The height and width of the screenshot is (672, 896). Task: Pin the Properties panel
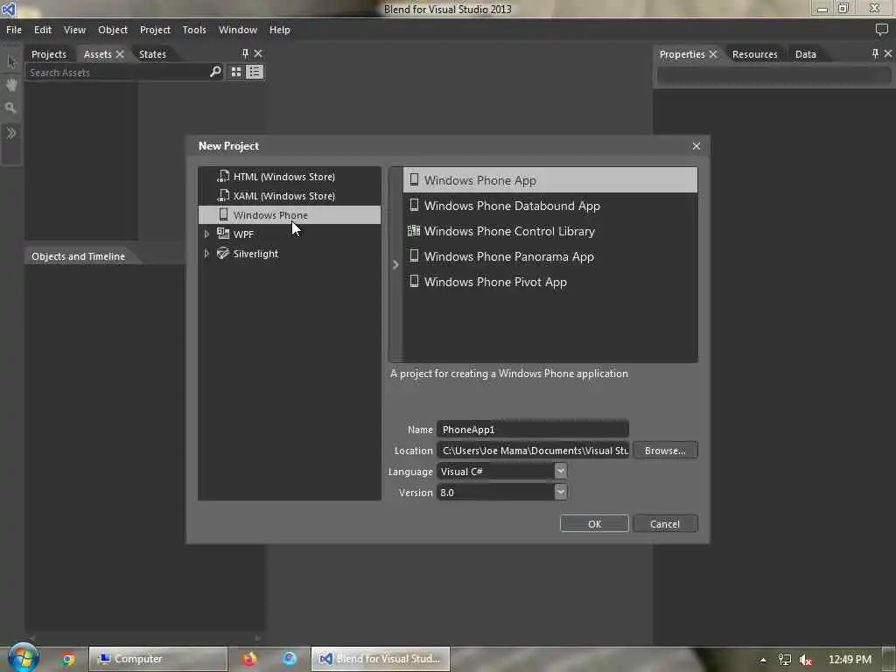(x=875, y=53)
